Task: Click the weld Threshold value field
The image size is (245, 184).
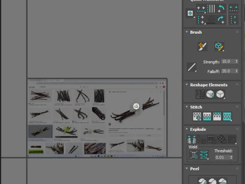Action: 222,157
